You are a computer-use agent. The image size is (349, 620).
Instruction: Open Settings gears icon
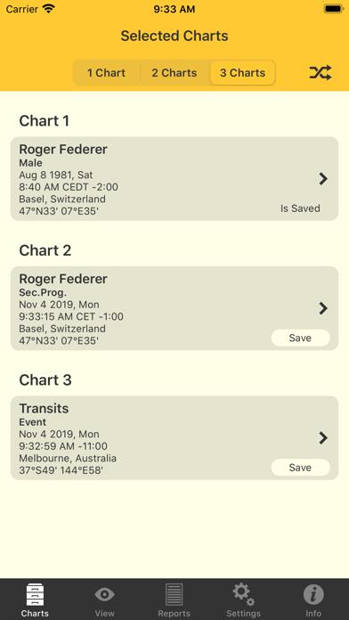243,595
